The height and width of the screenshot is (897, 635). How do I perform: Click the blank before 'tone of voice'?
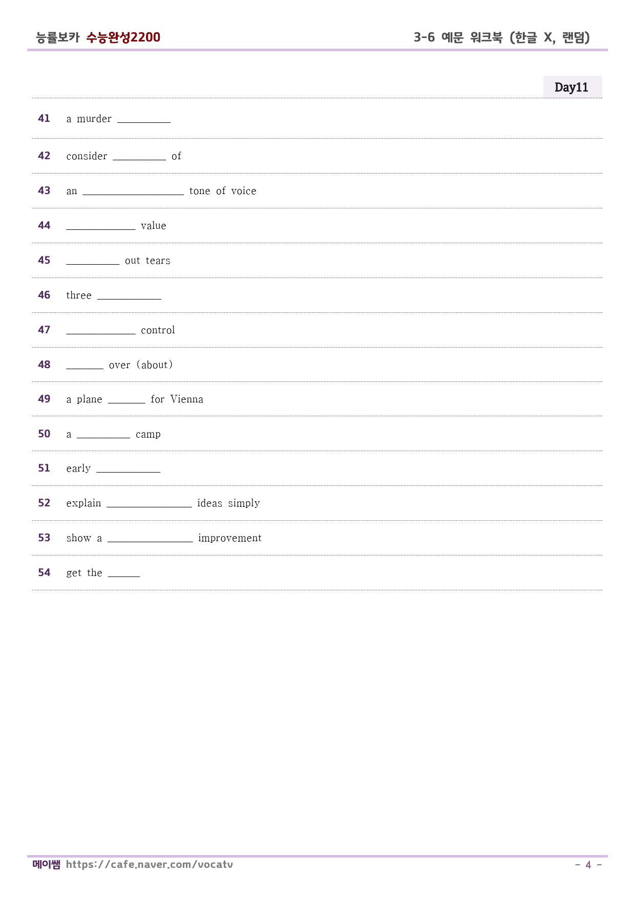coord(133,194)
